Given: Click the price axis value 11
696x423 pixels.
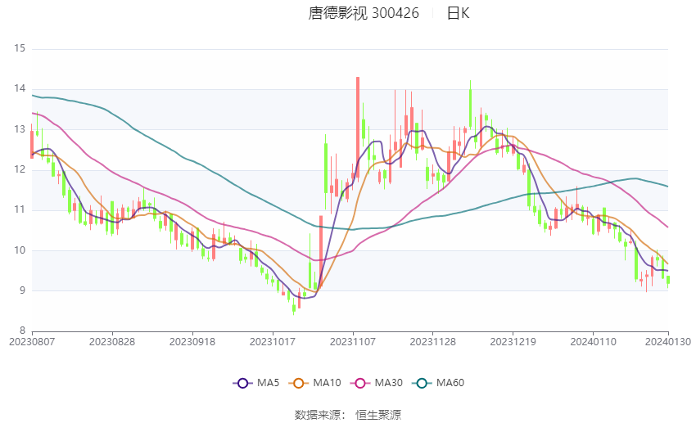Looking at the screenshot, I should pos(20,209).
